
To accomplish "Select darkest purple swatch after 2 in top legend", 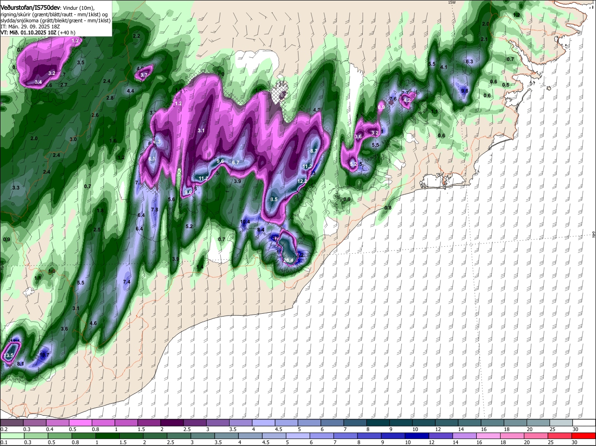I will click(172, 423).
